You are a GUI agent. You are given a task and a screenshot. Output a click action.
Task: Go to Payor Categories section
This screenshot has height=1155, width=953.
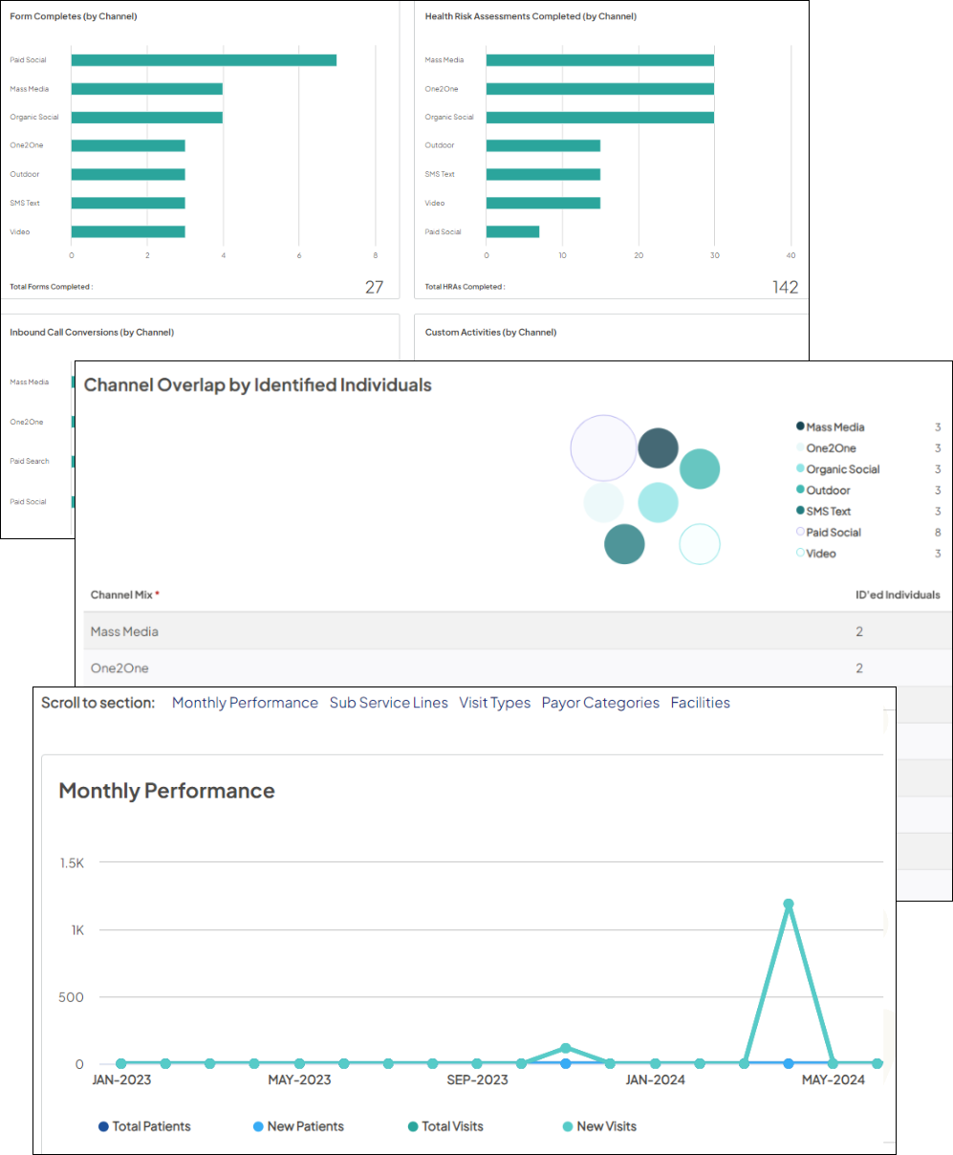[x=600, y=703]
